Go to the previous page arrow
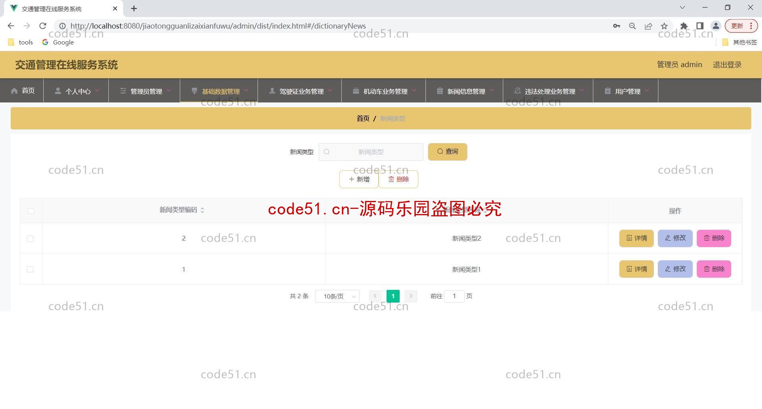The image size is (762, 409). click(375, 296)
